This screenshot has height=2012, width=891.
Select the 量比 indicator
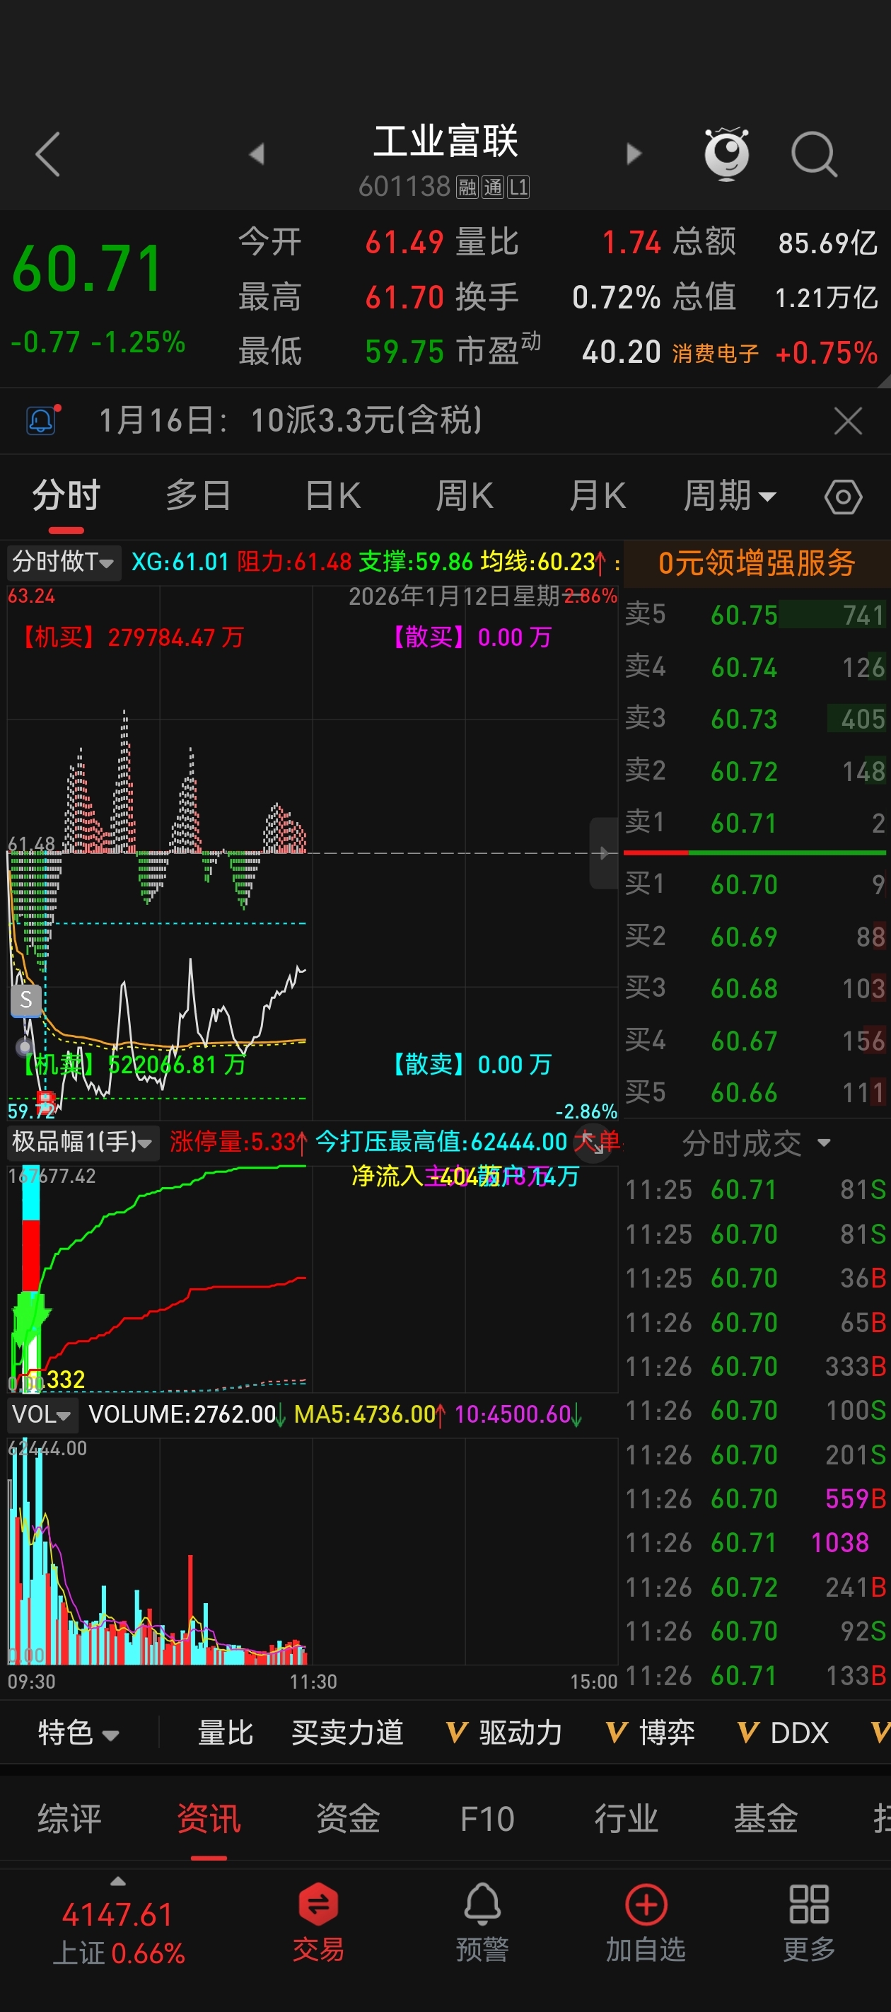pyautogui.click(x=225, y=1733)
